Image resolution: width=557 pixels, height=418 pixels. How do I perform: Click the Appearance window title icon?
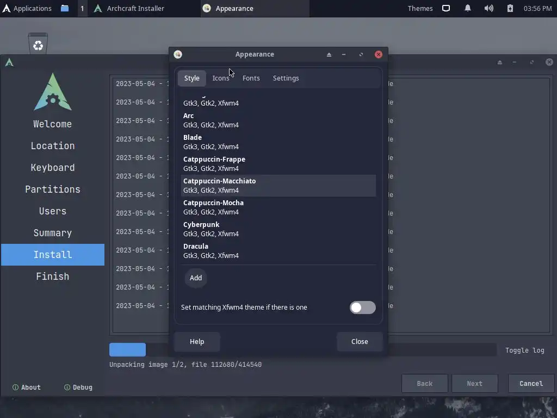pyautogui.click(x=178, y=54)
